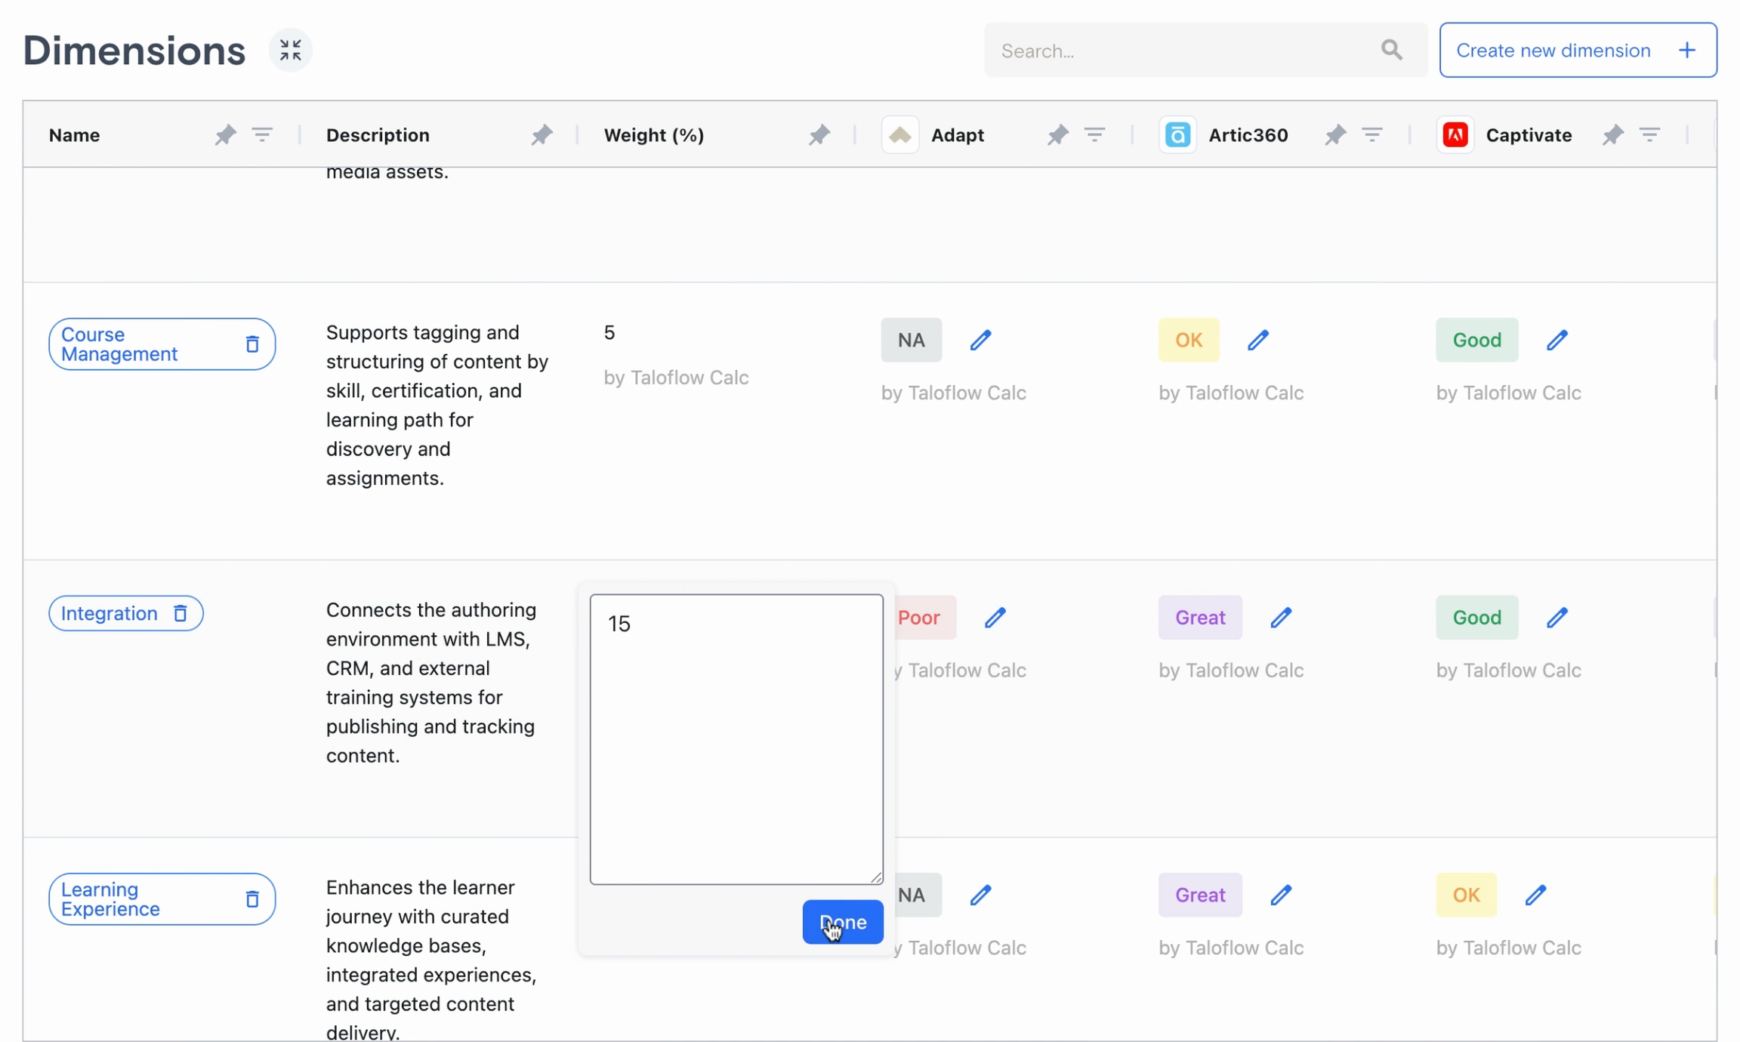The height and width of the screenshot is (1042, 1740).
Task: Edit Artic360 Great rating for Integration
Action: coord(1281,618)
